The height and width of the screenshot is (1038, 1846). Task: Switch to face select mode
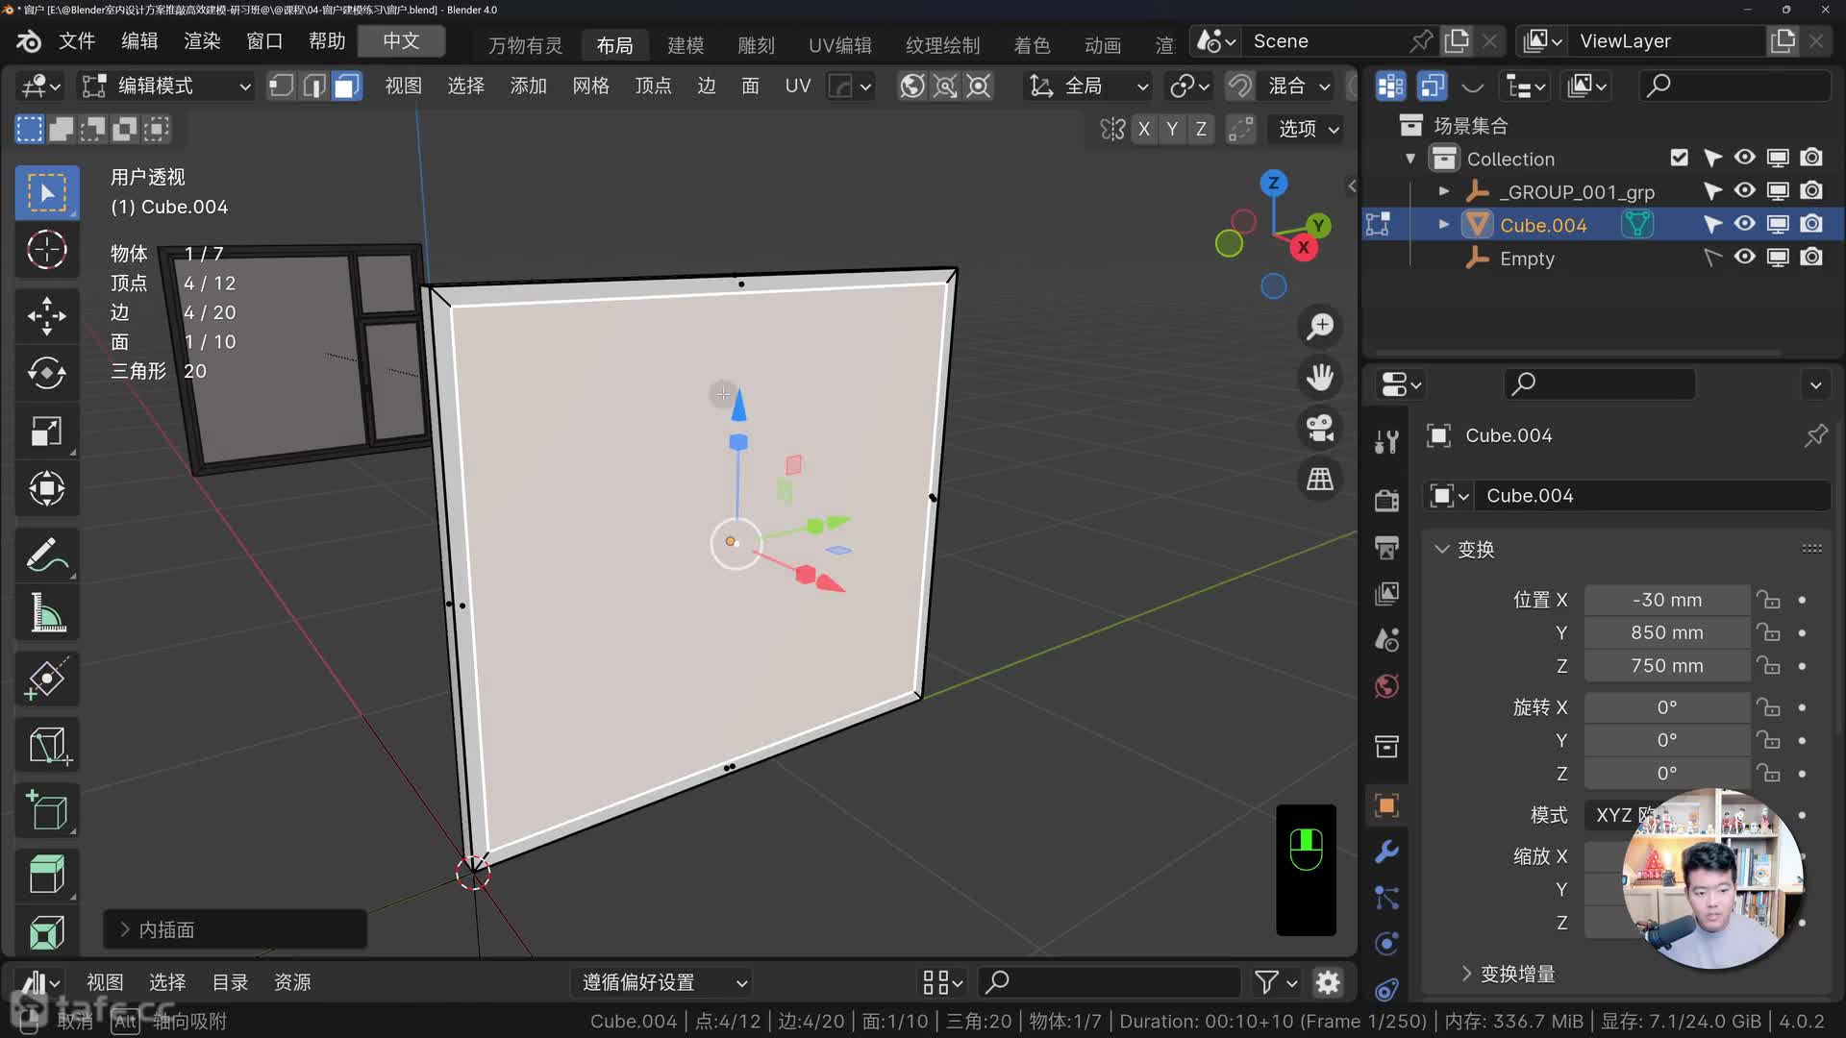click(346, 86)
